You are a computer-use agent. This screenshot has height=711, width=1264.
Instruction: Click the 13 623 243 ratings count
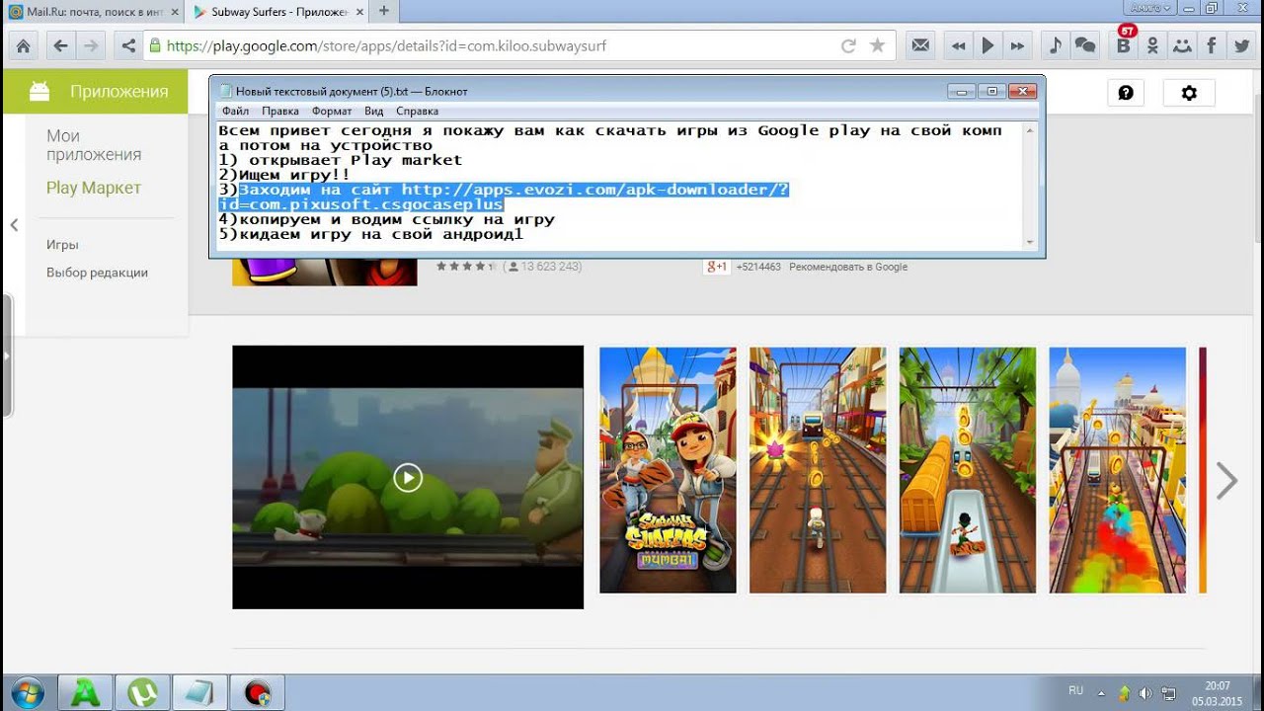551,267
